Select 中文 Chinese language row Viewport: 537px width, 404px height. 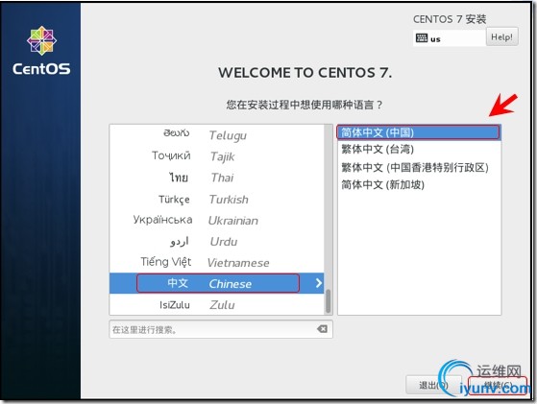216,283
